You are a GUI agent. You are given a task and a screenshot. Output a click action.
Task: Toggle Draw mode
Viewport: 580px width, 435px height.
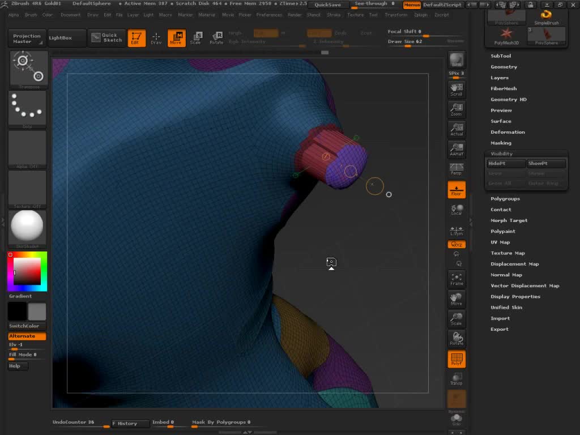156,38
